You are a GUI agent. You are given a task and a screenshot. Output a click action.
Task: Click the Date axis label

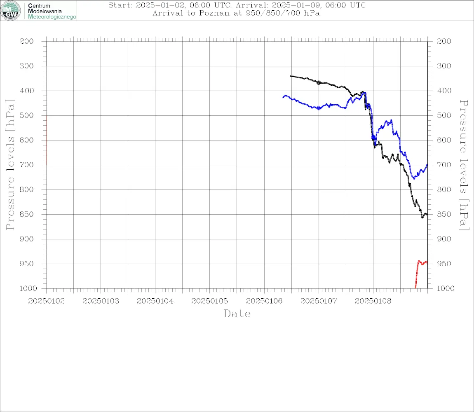pyautogui.click(x=237, y=314)
